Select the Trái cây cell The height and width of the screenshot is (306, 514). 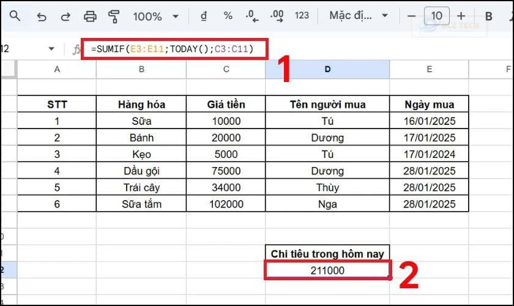[141, 187]
